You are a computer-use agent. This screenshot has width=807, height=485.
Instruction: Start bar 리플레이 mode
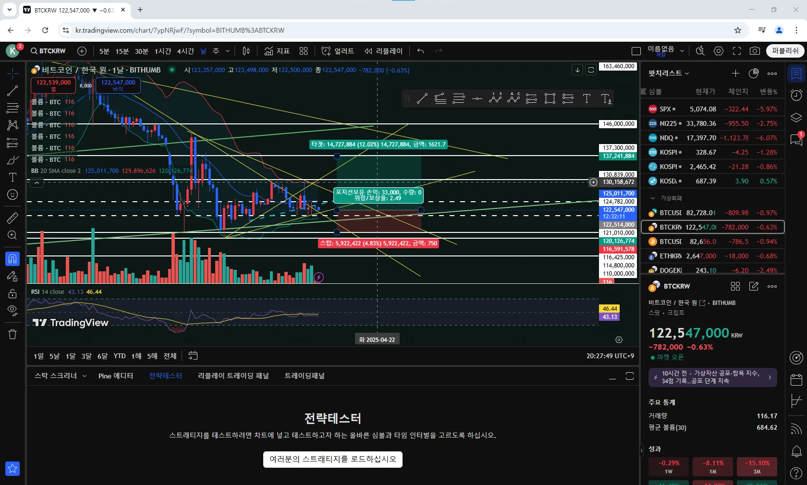tap(383, 51)
